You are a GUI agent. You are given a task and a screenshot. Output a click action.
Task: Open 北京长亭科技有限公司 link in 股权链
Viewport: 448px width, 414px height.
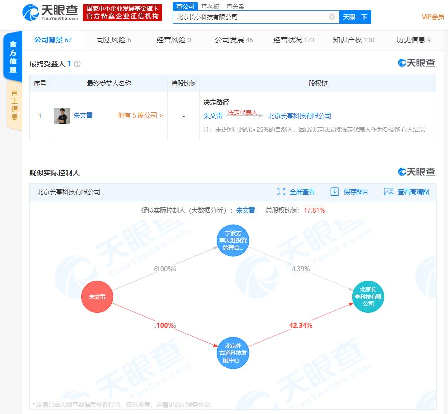pyautogui.click(x=299, y=116)
